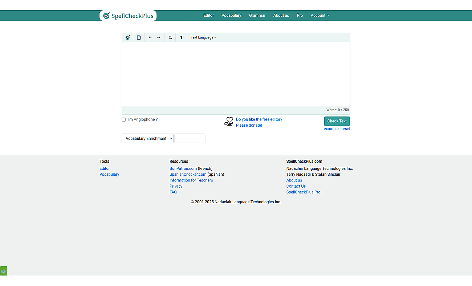Click the footer Editor link under Tools
This screenshot has width=472, height=286.
105,168
